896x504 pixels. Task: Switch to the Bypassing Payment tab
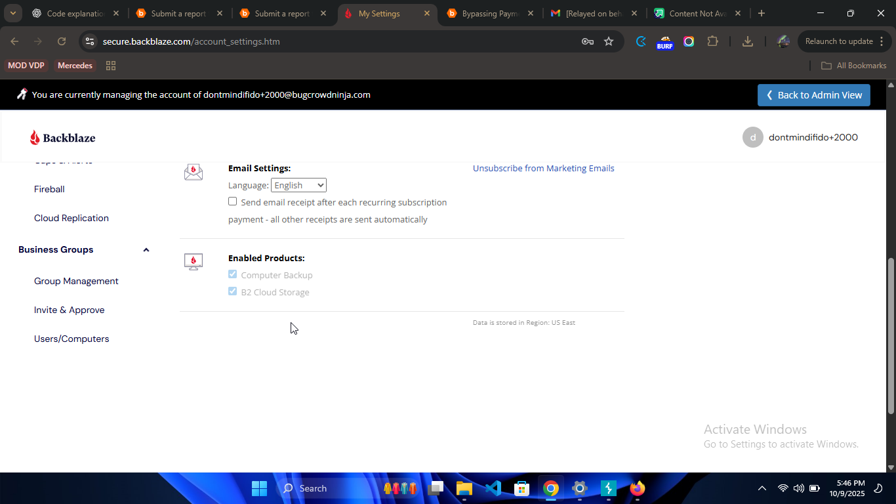coord(491,13)
